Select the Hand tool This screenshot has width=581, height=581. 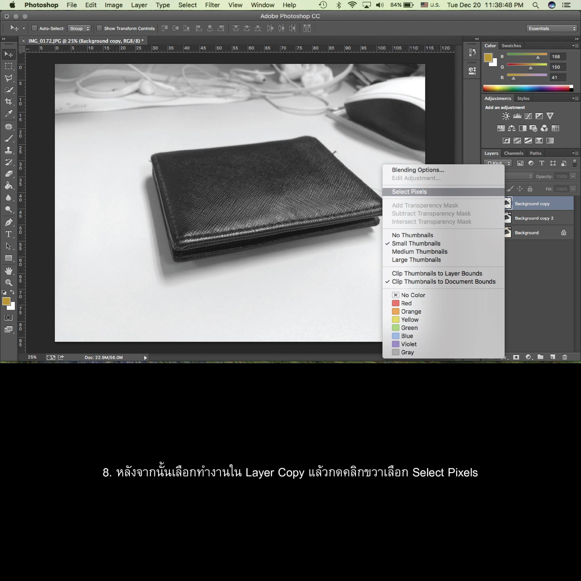(x=9, y=271)
